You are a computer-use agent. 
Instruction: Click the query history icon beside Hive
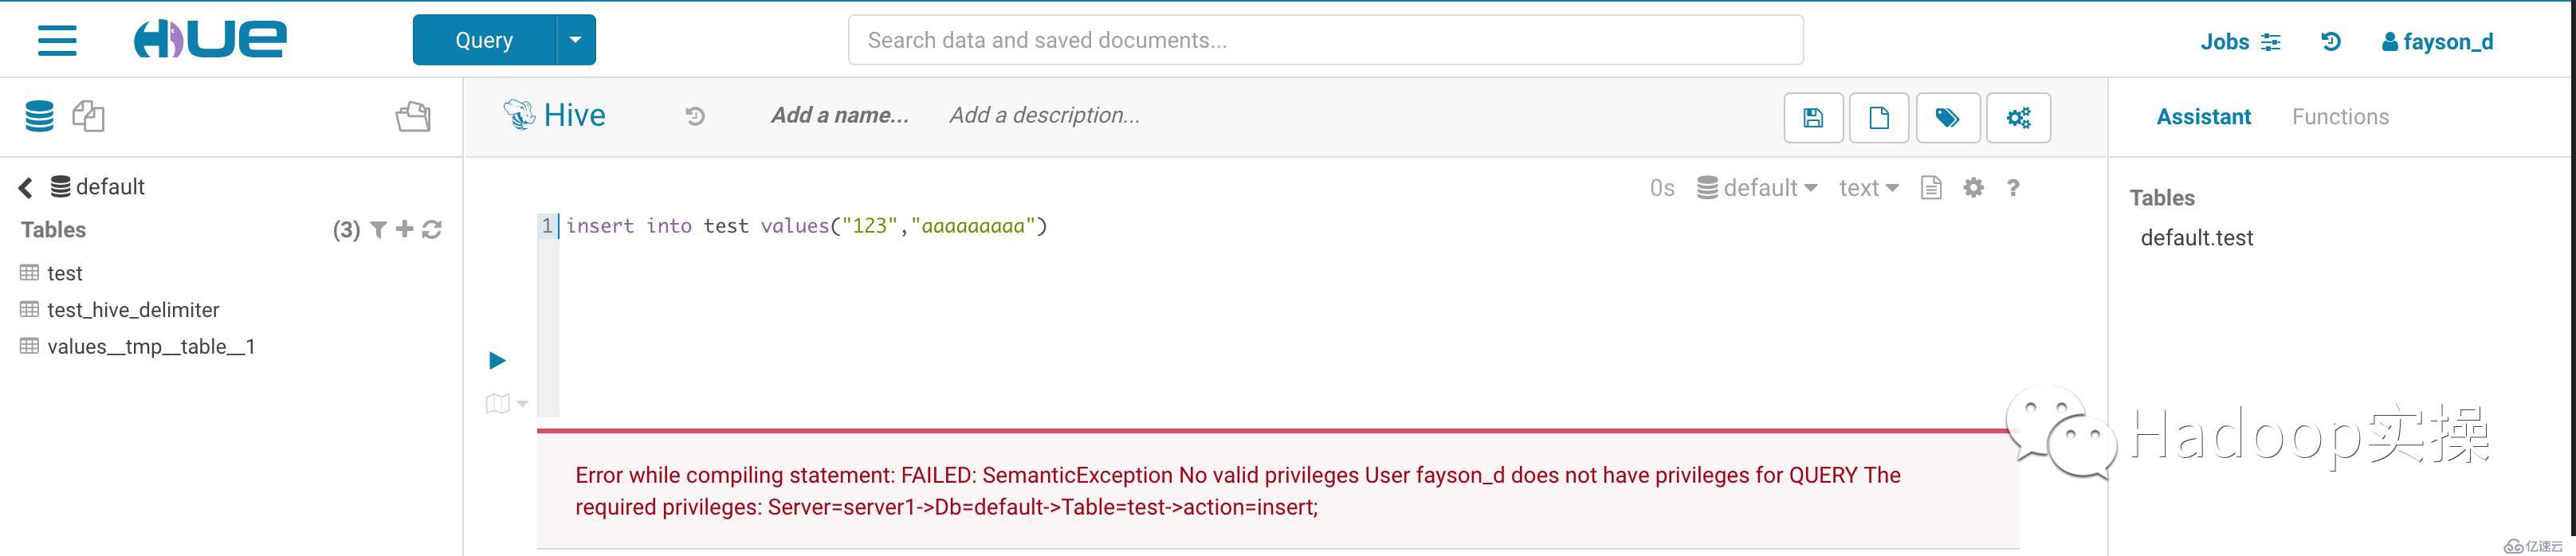click(695, 117)
